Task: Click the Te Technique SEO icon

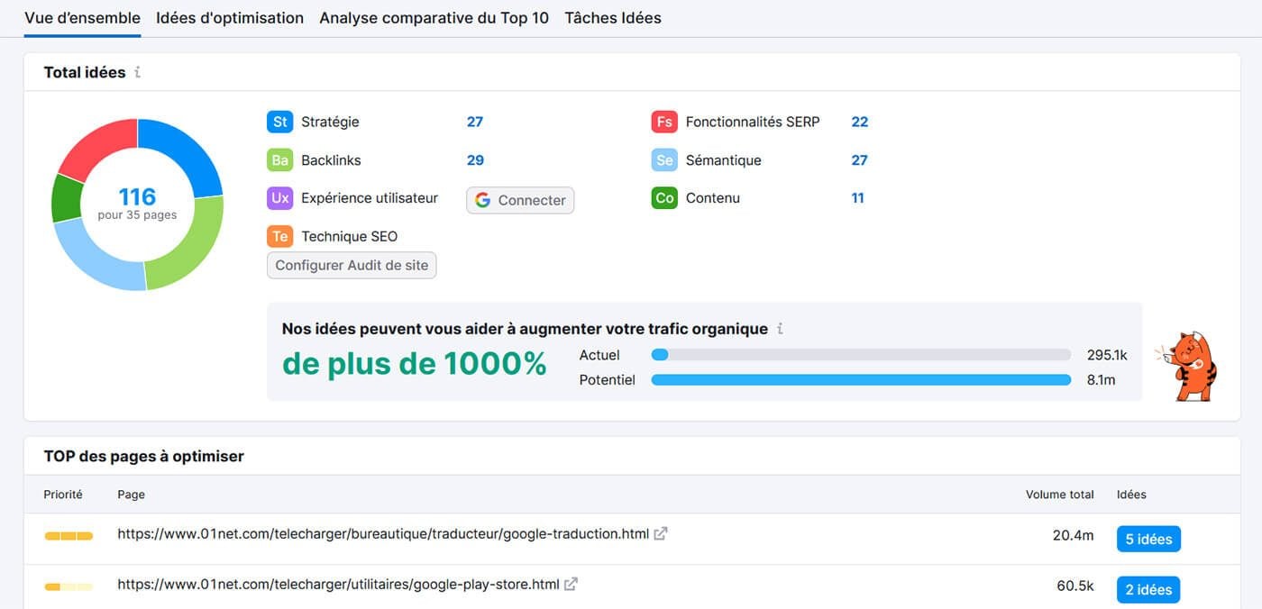Action: pos(280,236)
